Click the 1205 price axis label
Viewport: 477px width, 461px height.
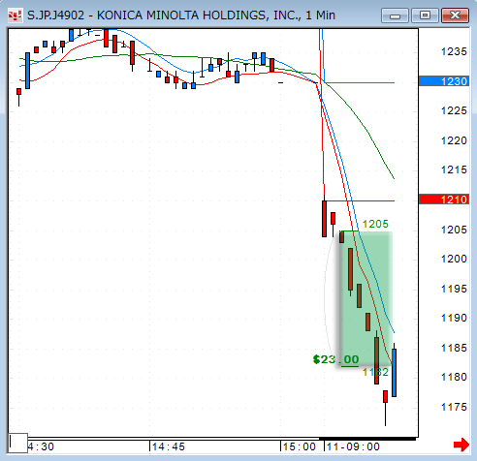[454, 230]
